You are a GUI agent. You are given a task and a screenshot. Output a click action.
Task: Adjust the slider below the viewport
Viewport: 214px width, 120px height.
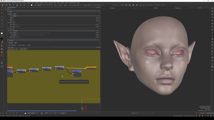pos(146,113)
